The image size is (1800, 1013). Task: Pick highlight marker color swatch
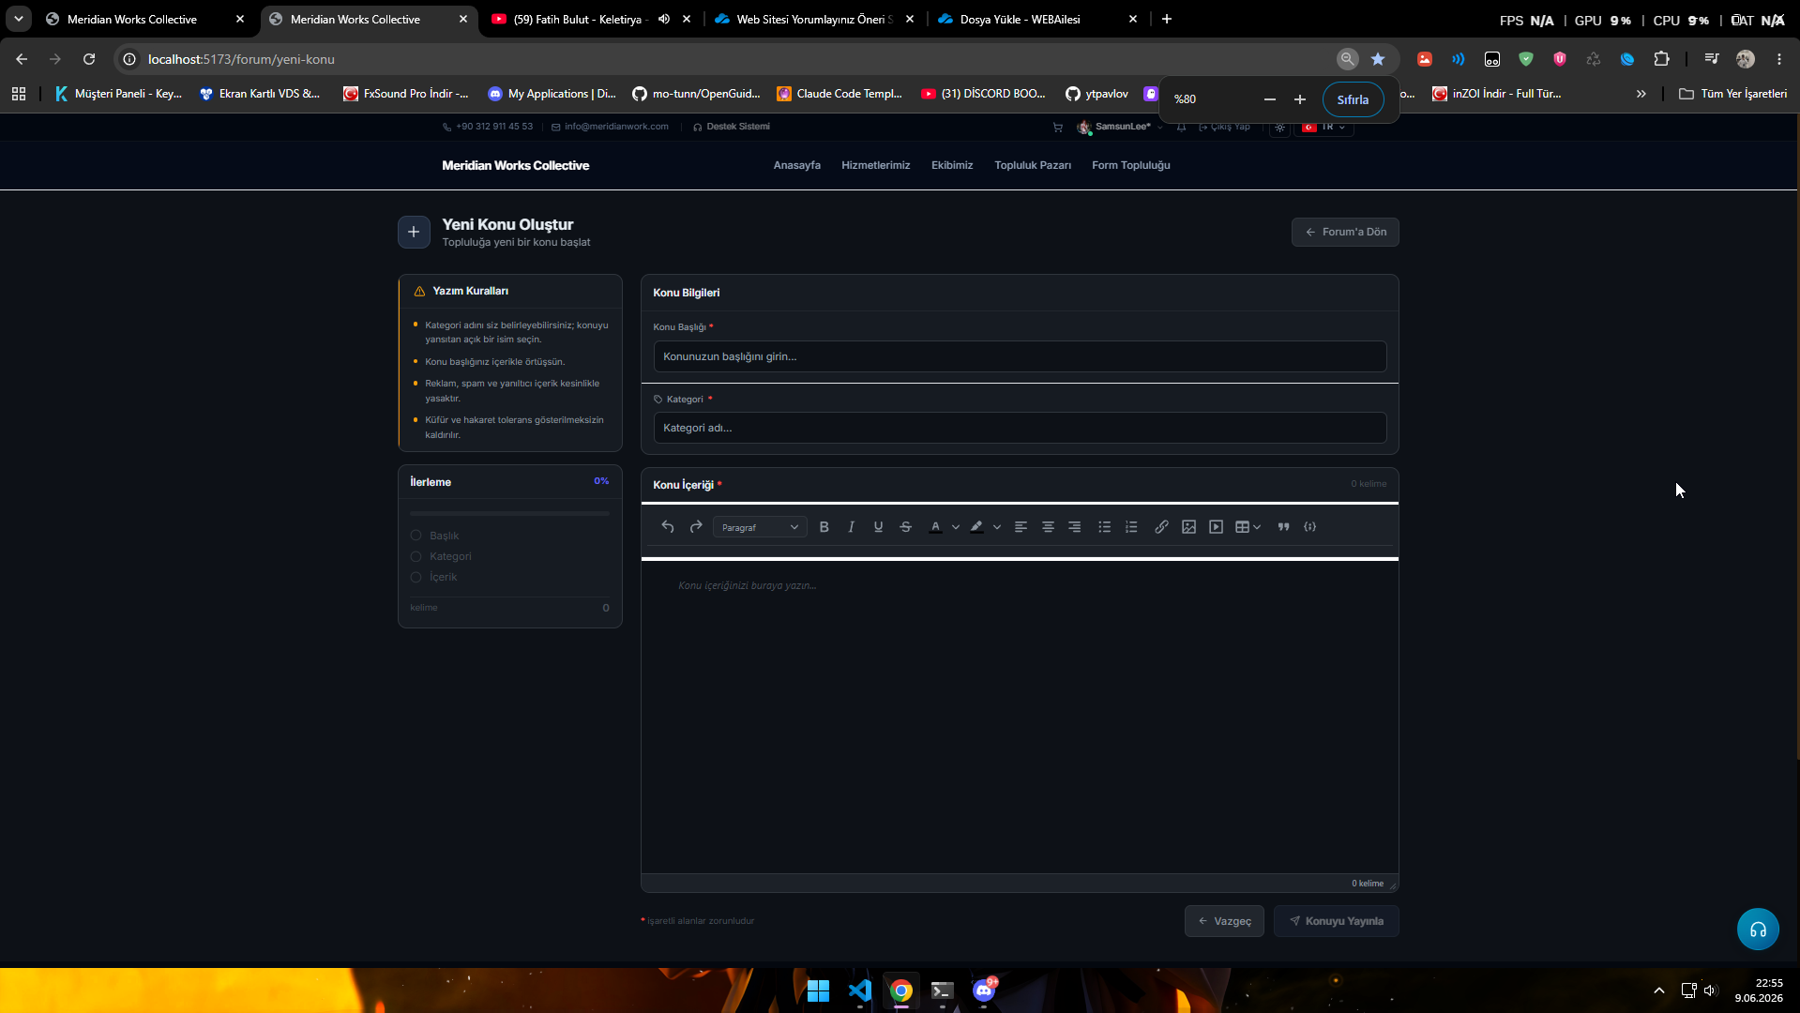tap(976, 527)
